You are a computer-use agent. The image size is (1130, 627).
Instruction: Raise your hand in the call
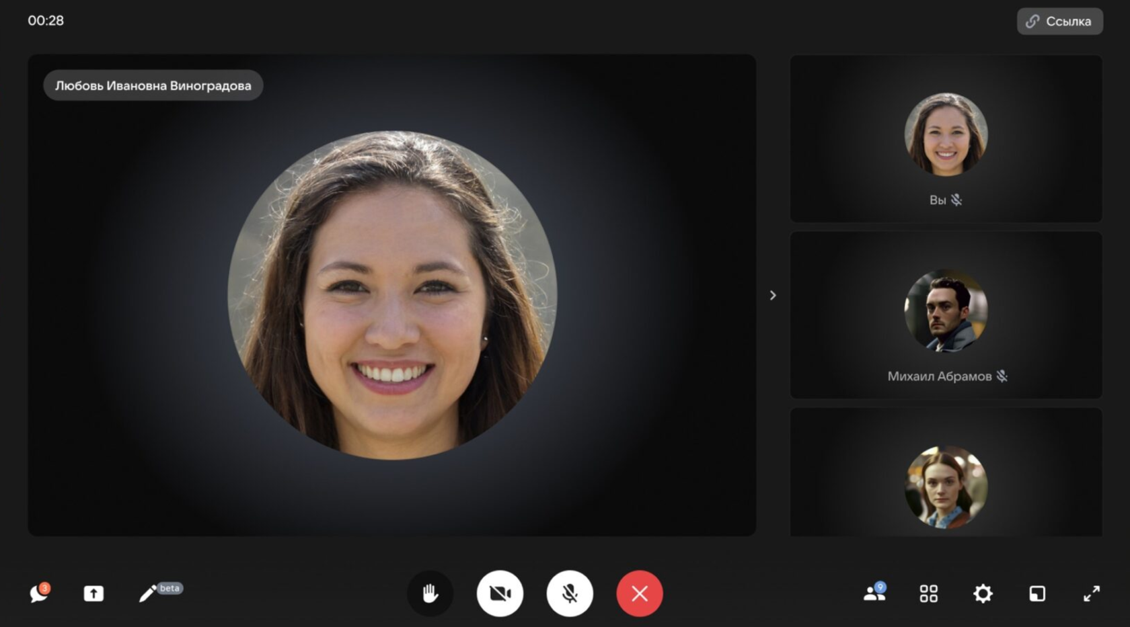click(x=430, y=593)
